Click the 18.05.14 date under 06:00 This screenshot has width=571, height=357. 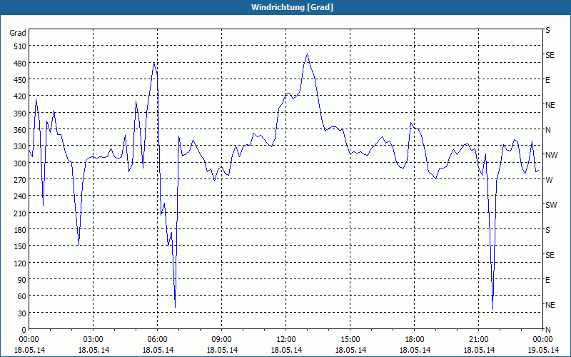[x=158, y=350]
